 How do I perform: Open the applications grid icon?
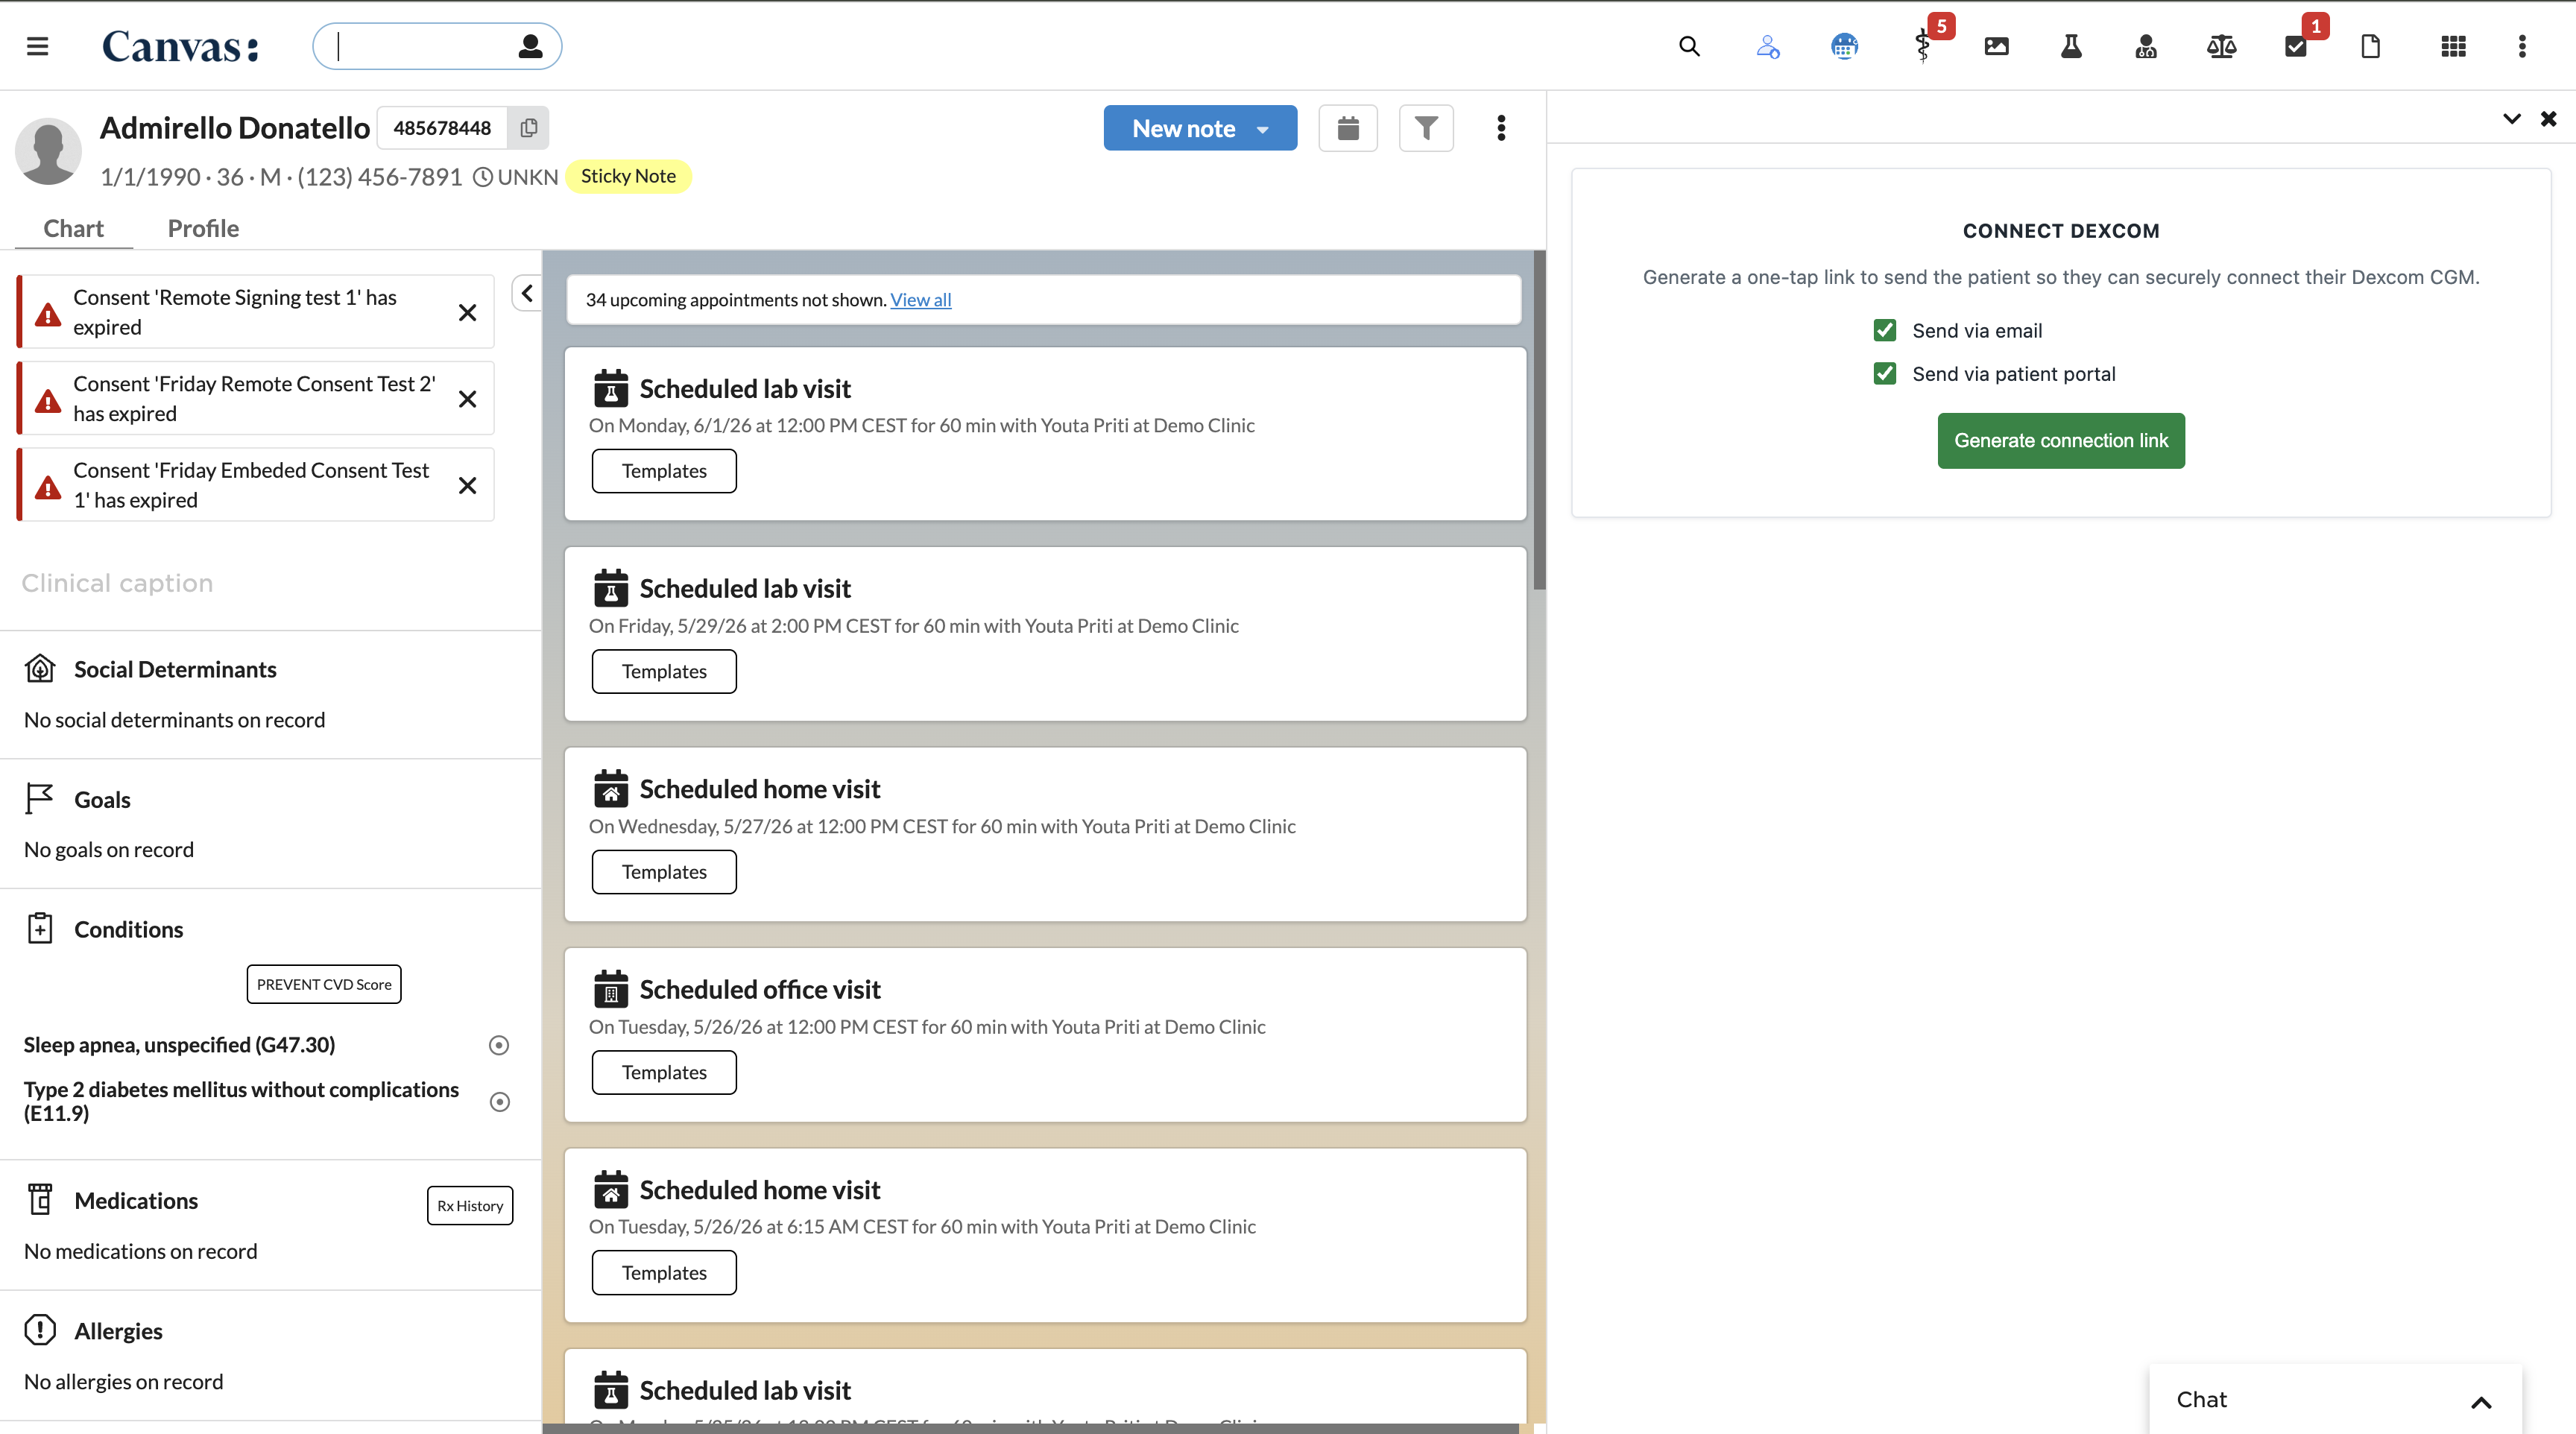[2453, 46]
